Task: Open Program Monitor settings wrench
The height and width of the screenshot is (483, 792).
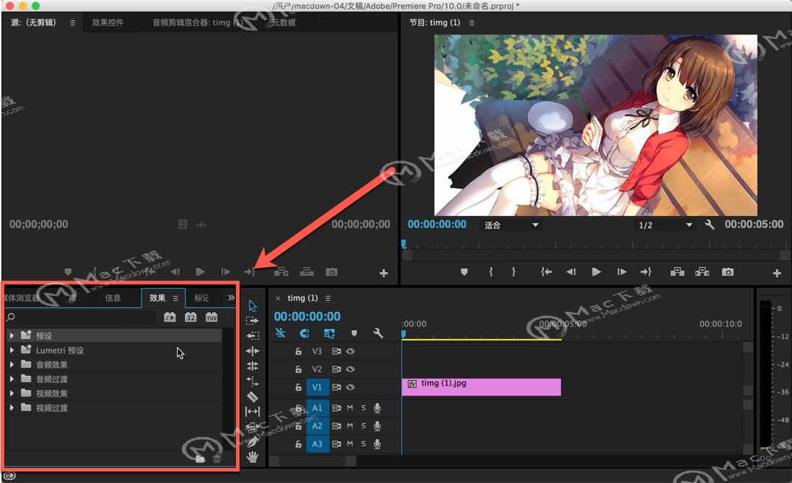Action: 710,225
